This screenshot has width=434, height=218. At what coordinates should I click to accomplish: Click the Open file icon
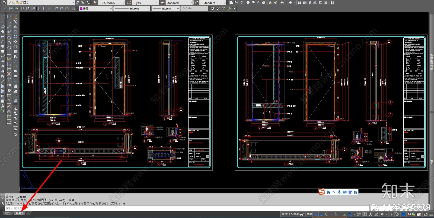tap(236, 2)
